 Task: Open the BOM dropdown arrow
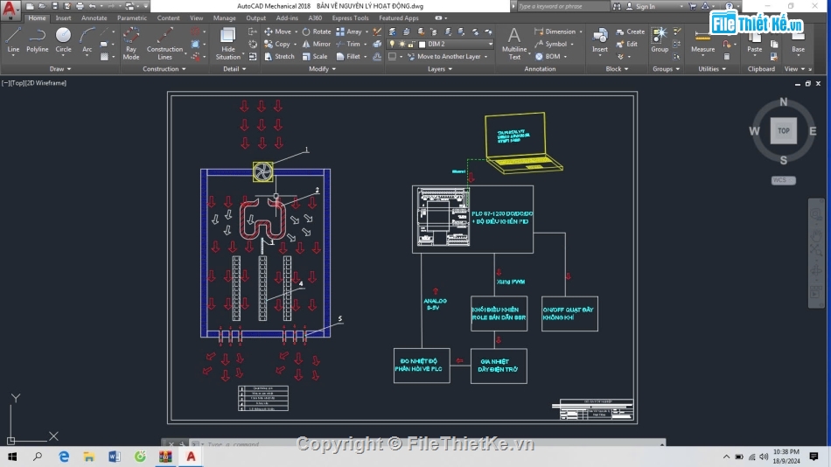click(565, 56)
